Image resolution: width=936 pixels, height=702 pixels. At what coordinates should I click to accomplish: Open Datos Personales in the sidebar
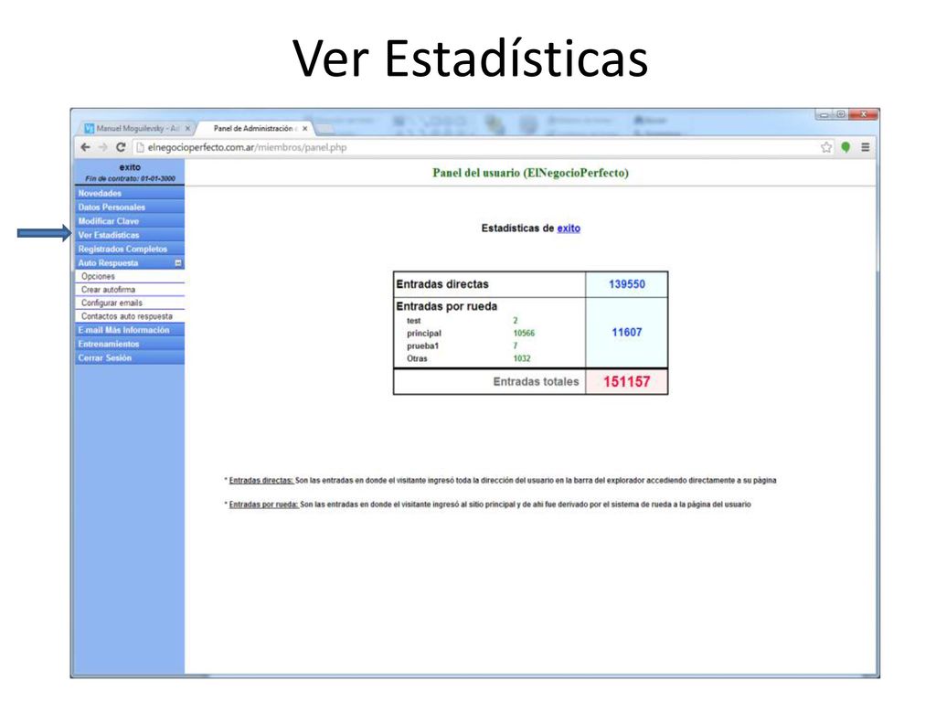[130, 207]
